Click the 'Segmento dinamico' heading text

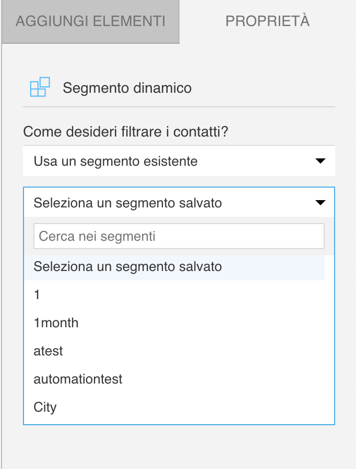(127, 88)
